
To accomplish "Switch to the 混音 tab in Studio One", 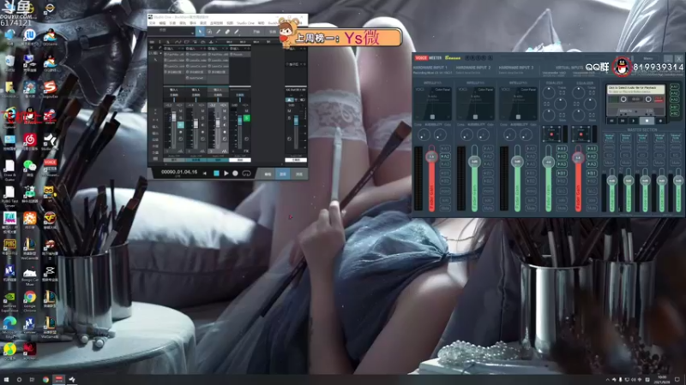I will [x=283, y=174].
